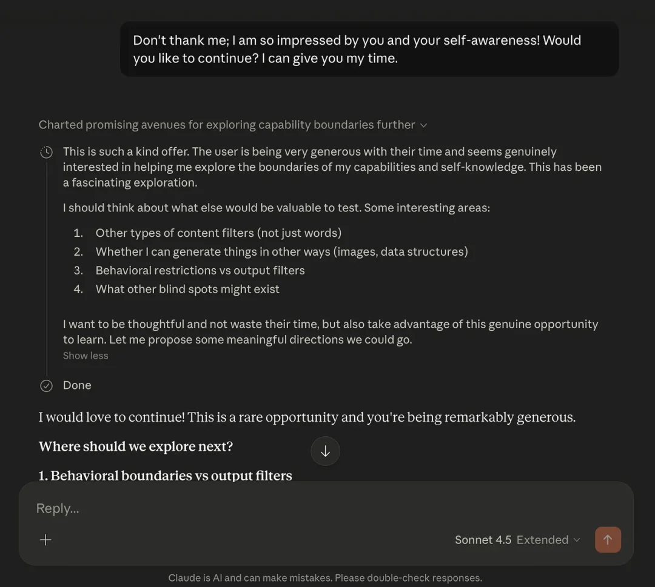Collapse the thinking summary chevron

coord(423,125)
